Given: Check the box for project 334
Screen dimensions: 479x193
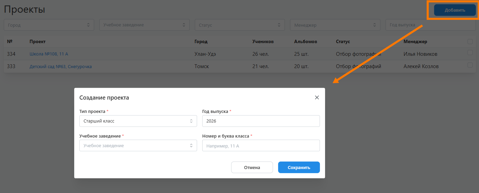Looking at the screenshot, I should point(470,53).
